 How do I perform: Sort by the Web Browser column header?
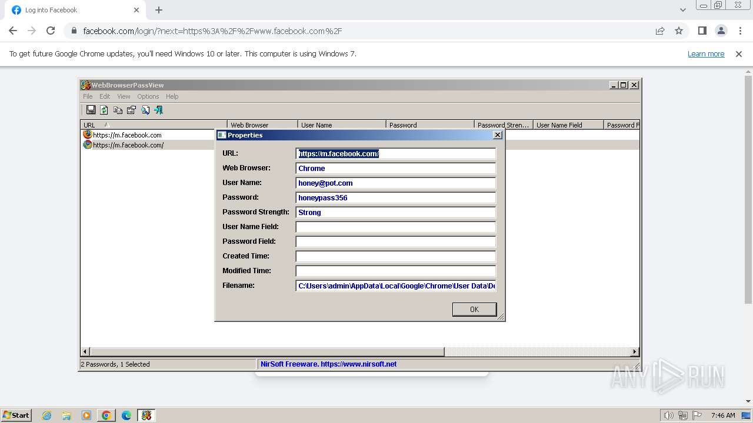coord(262,125)
